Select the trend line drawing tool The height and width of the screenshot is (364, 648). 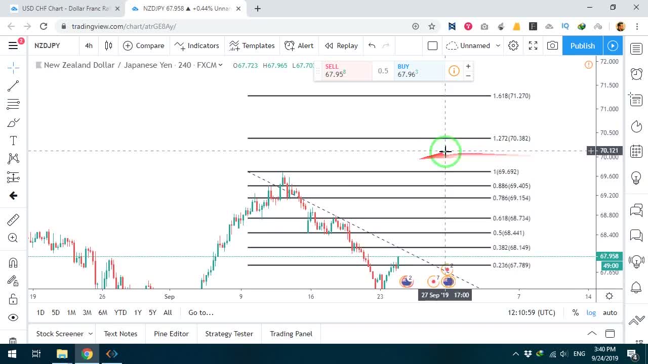(x=14, y=86)
